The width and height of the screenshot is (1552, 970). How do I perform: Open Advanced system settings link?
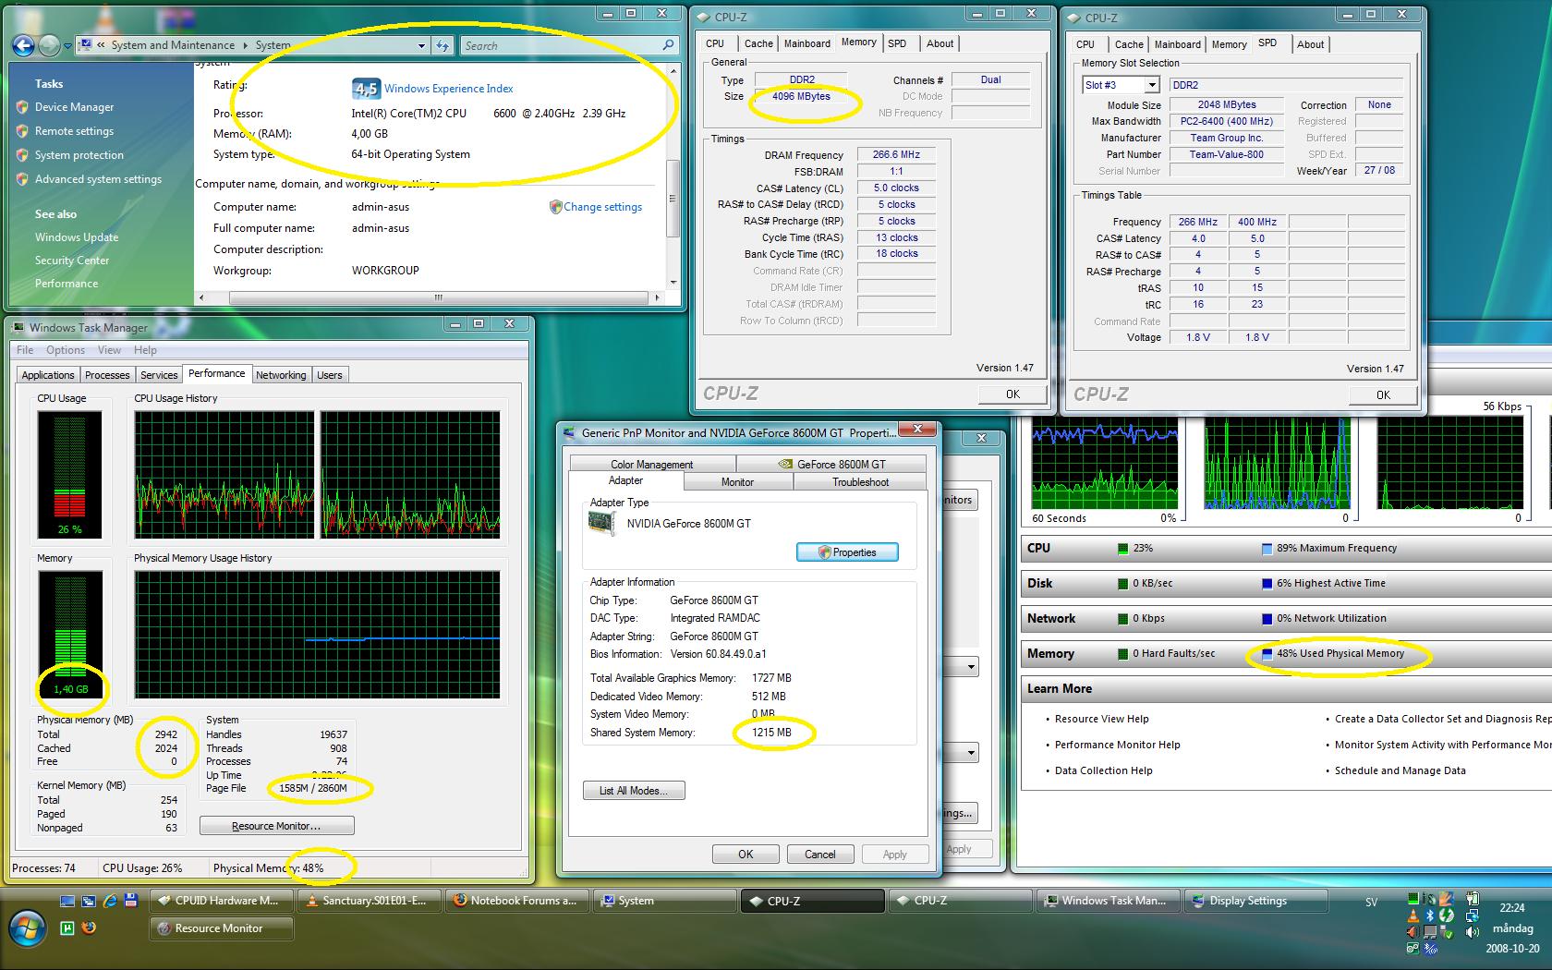coord(98,179)
